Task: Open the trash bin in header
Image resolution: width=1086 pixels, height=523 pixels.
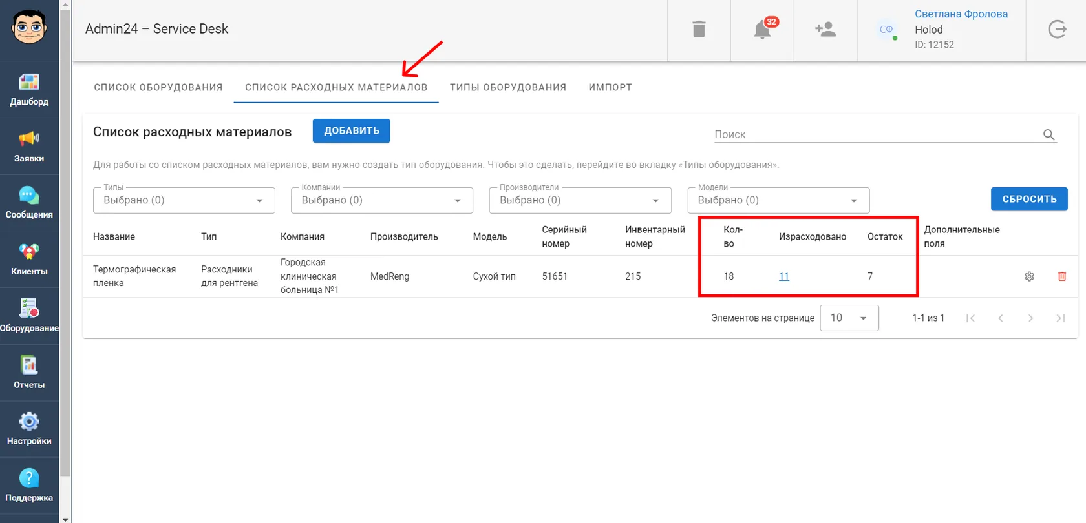Action: pos(699,29)
